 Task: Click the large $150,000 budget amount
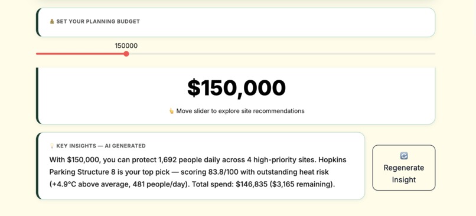tap(236, 89)
